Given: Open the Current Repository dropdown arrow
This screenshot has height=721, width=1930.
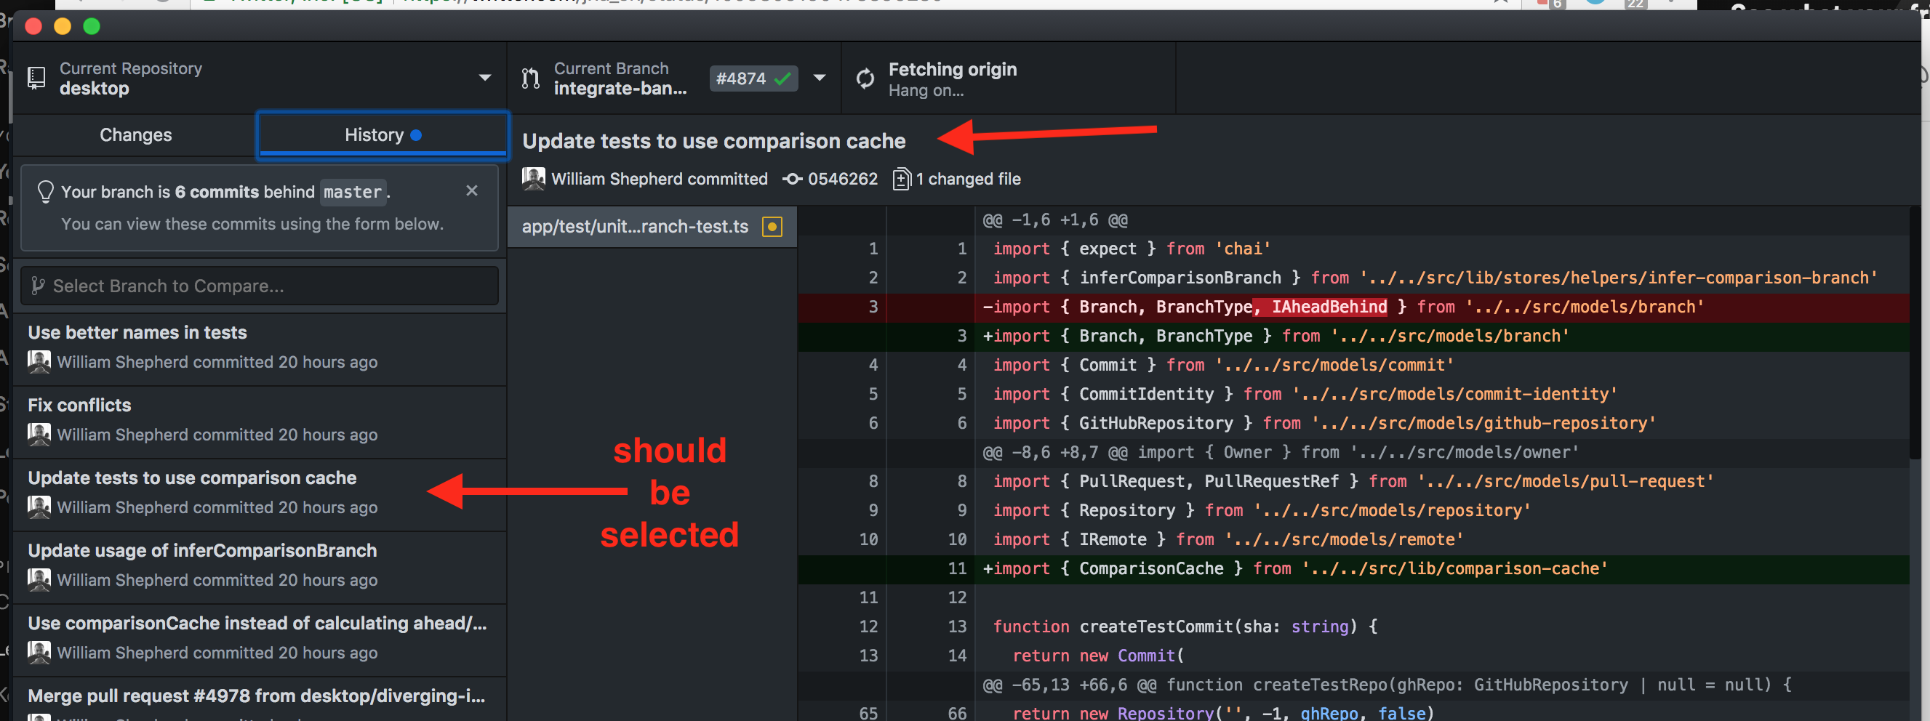Looking at the screenshot, I should 485,78.
